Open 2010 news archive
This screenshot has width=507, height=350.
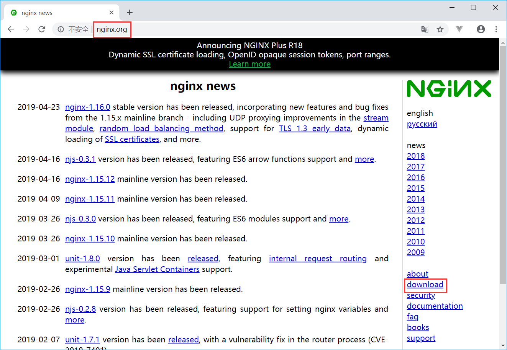coord(416,242)
